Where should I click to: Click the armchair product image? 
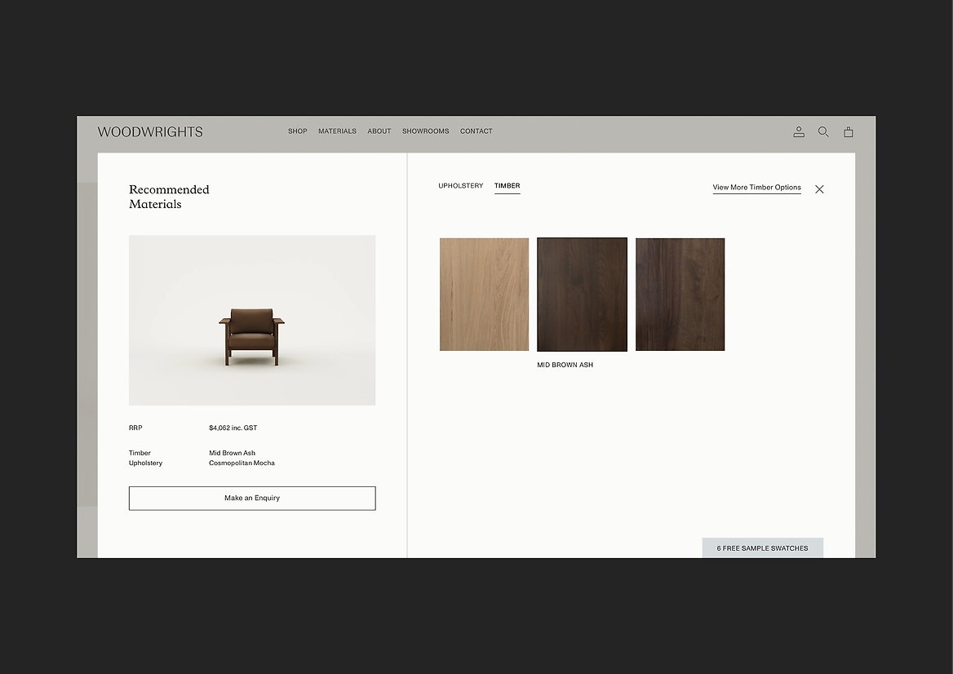(252, 320)
